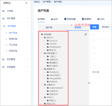Expand the Linux(3) node arrow
This screenshot has height=106, width=112.
click(x=44, y=41)
